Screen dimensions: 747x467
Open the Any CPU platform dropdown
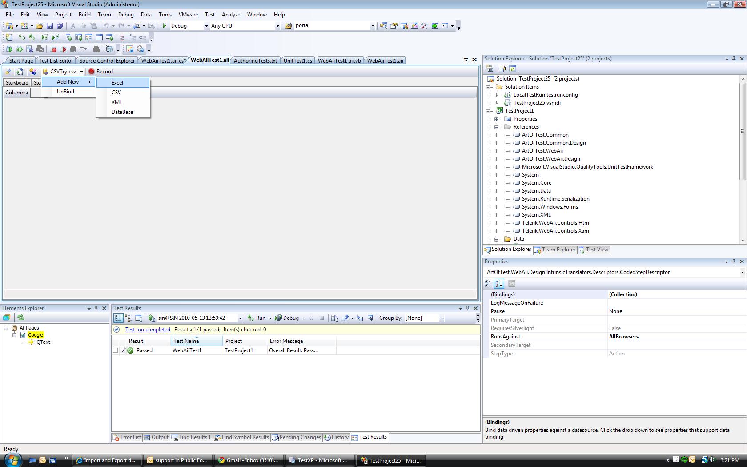click(277, 26)
